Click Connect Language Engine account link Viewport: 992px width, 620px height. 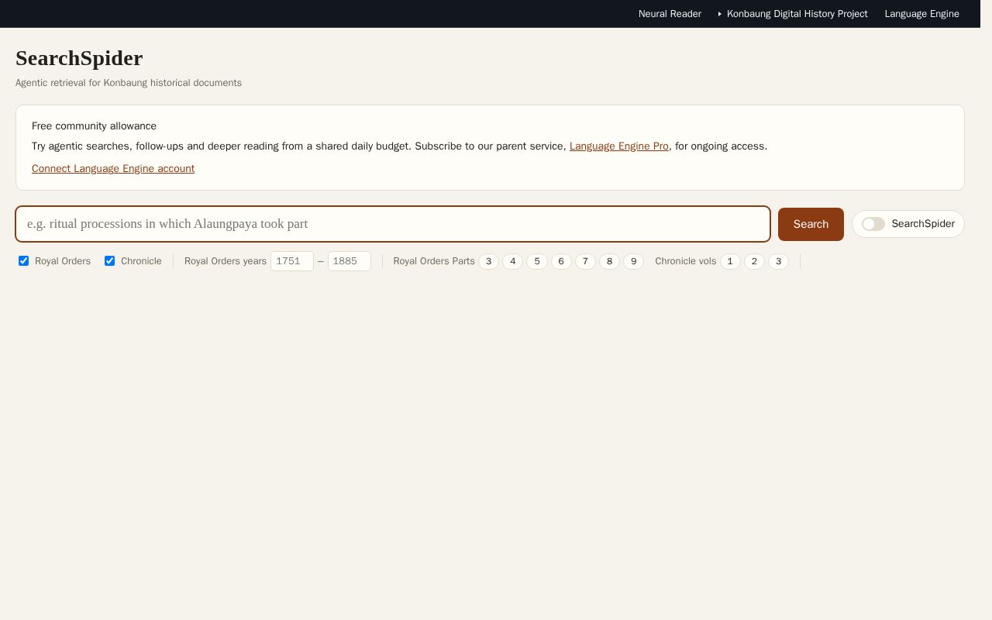[x=113, y=169]
